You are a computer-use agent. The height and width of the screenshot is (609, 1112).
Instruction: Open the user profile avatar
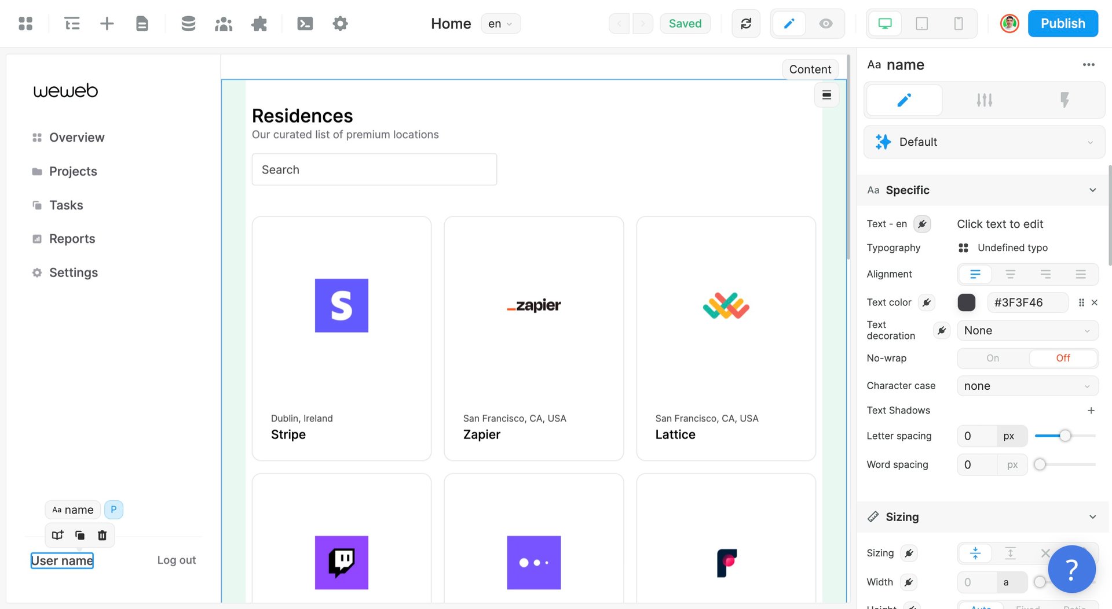(x=1009, y=24)
